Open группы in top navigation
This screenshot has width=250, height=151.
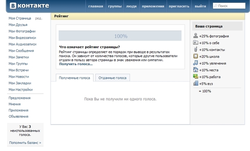115,6
